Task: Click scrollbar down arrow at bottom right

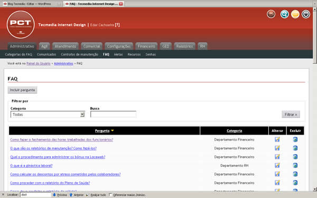Action: tap(315, 190)
